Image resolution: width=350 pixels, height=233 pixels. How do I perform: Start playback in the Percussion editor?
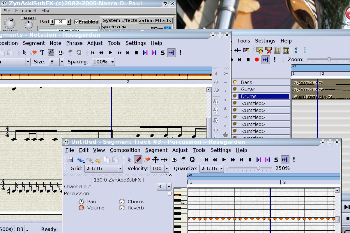224,160
